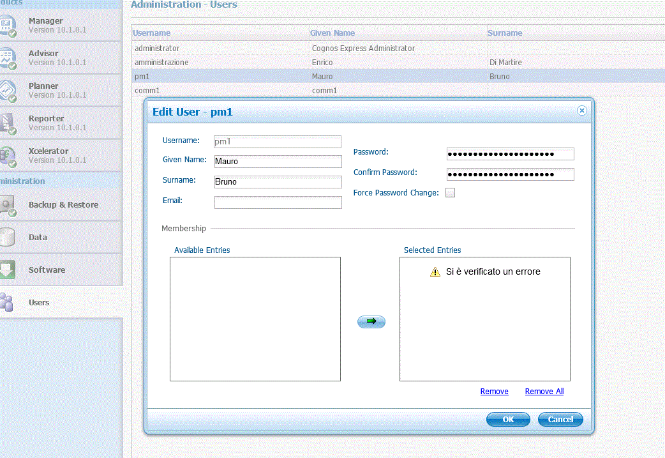Open the Xcelerator Version 10.1.0.1 entry

point(61,155)
